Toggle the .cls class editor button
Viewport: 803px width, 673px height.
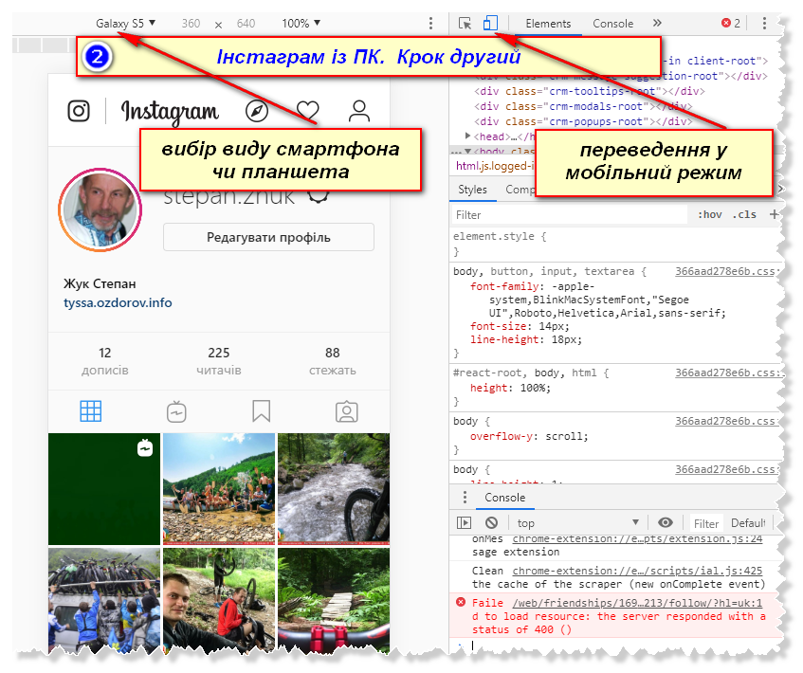point(744,214)
